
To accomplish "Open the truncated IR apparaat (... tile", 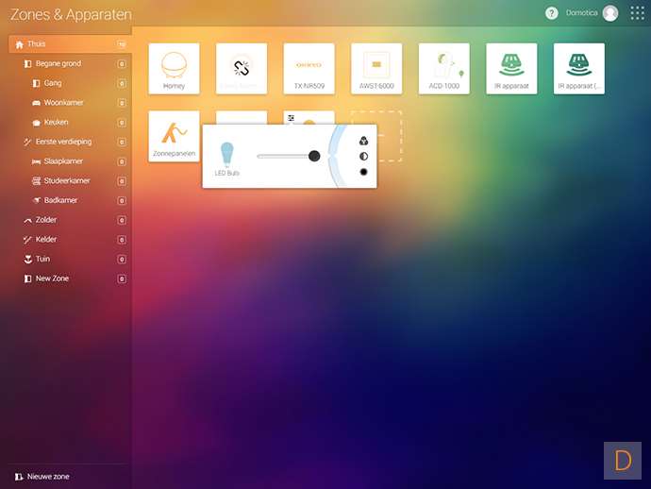I will (579, 69).
